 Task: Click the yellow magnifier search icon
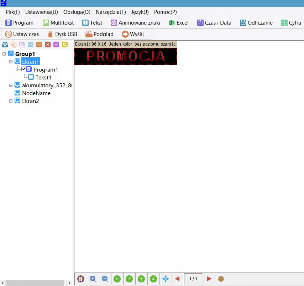coord(65,45)
